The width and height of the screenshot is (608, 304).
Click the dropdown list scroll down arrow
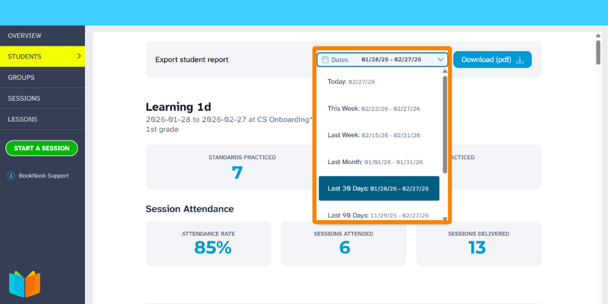[x=445, y=219]
